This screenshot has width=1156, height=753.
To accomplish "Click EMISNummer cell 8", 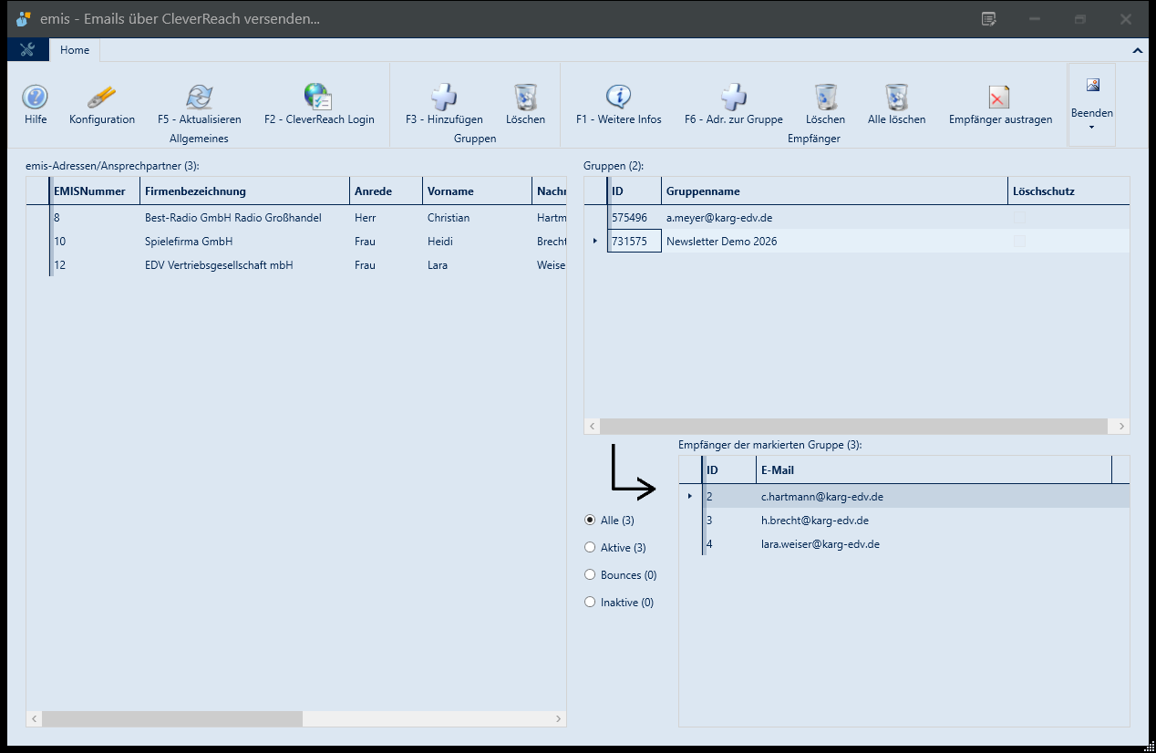I will 95,218.
